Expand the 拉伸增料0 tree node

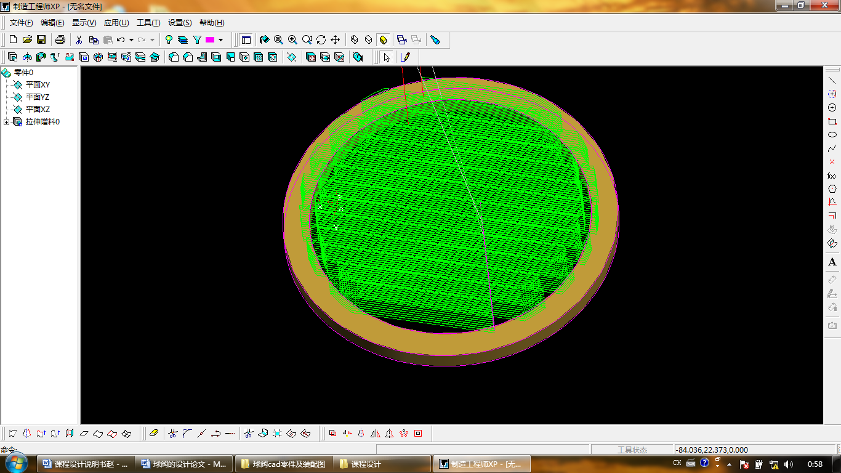point(7,122)
